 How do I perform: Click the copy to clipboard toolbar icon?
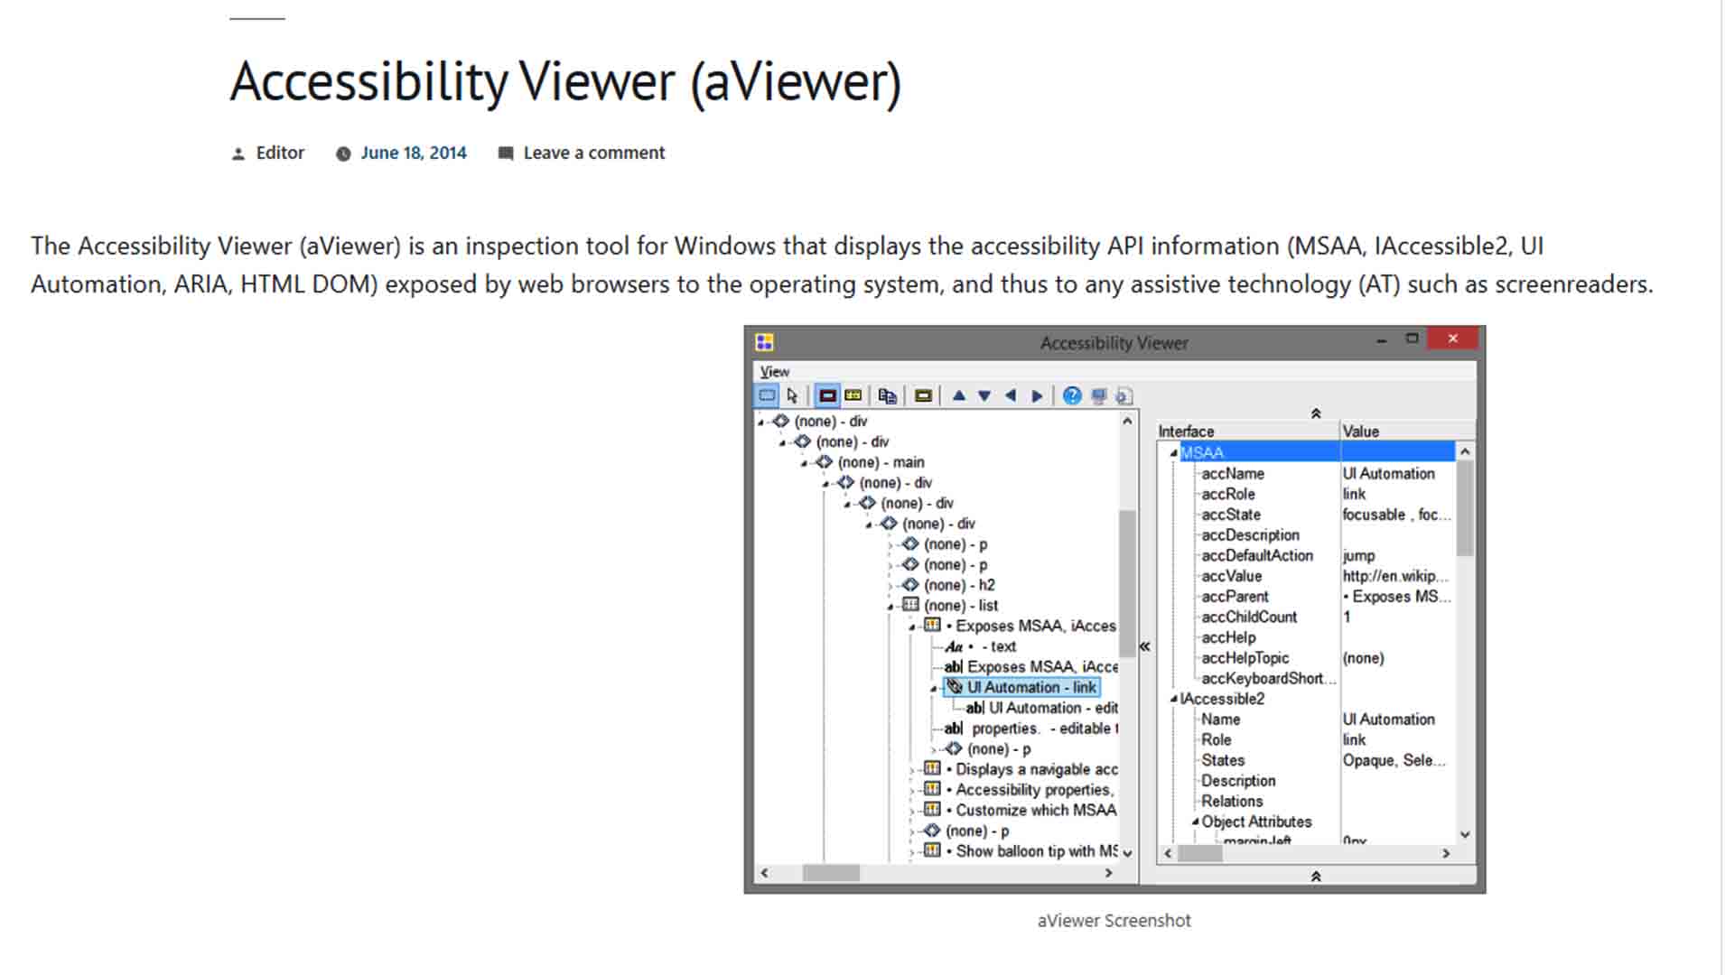[887, 395]
